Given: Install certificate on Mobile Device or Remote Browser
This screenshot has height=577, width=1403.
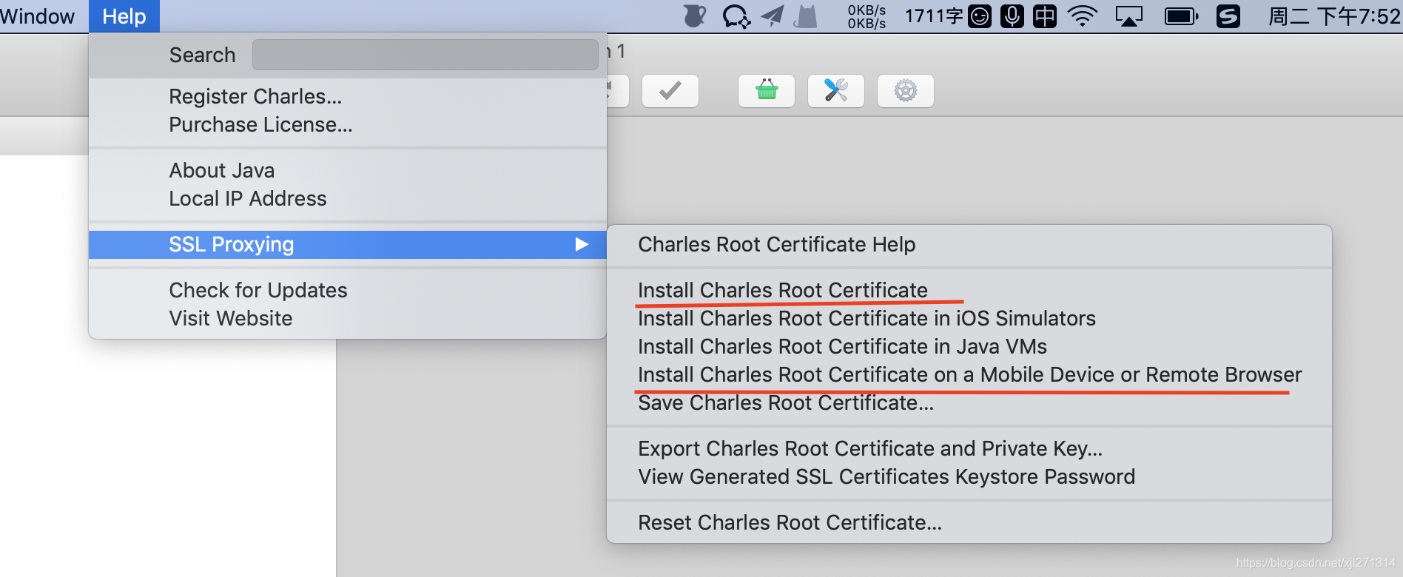Looking at the screenshot, I should pyautogui.click(x=969, y=375).
